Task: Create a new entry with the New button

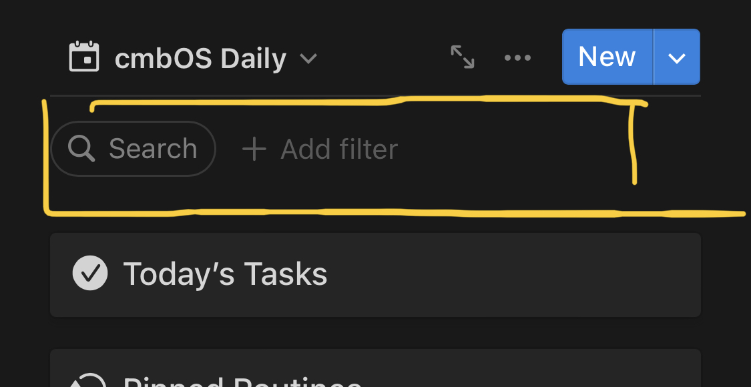Action: click(x=607, y=57)
